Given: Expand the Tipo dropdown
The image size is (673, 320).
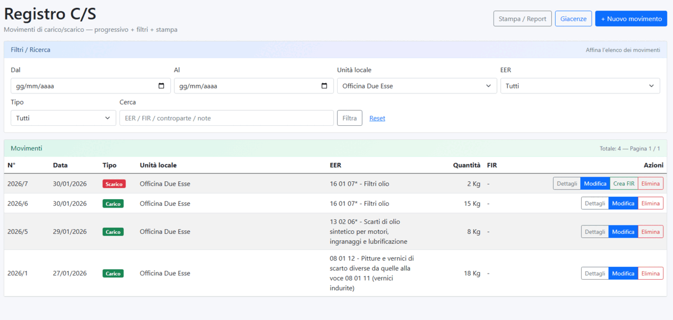Looking at the screenshot, I should (x=63, y=118).
